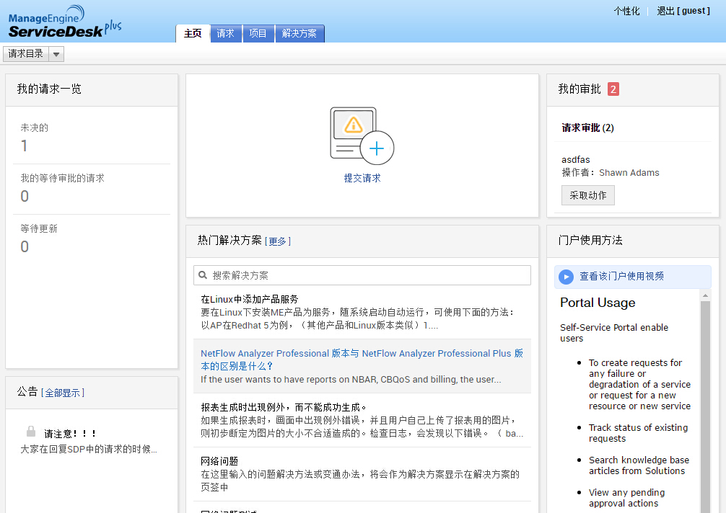This screenshot has height=513, width=726.
Task: Click the submit request icon
Action: tap(362, 135)
